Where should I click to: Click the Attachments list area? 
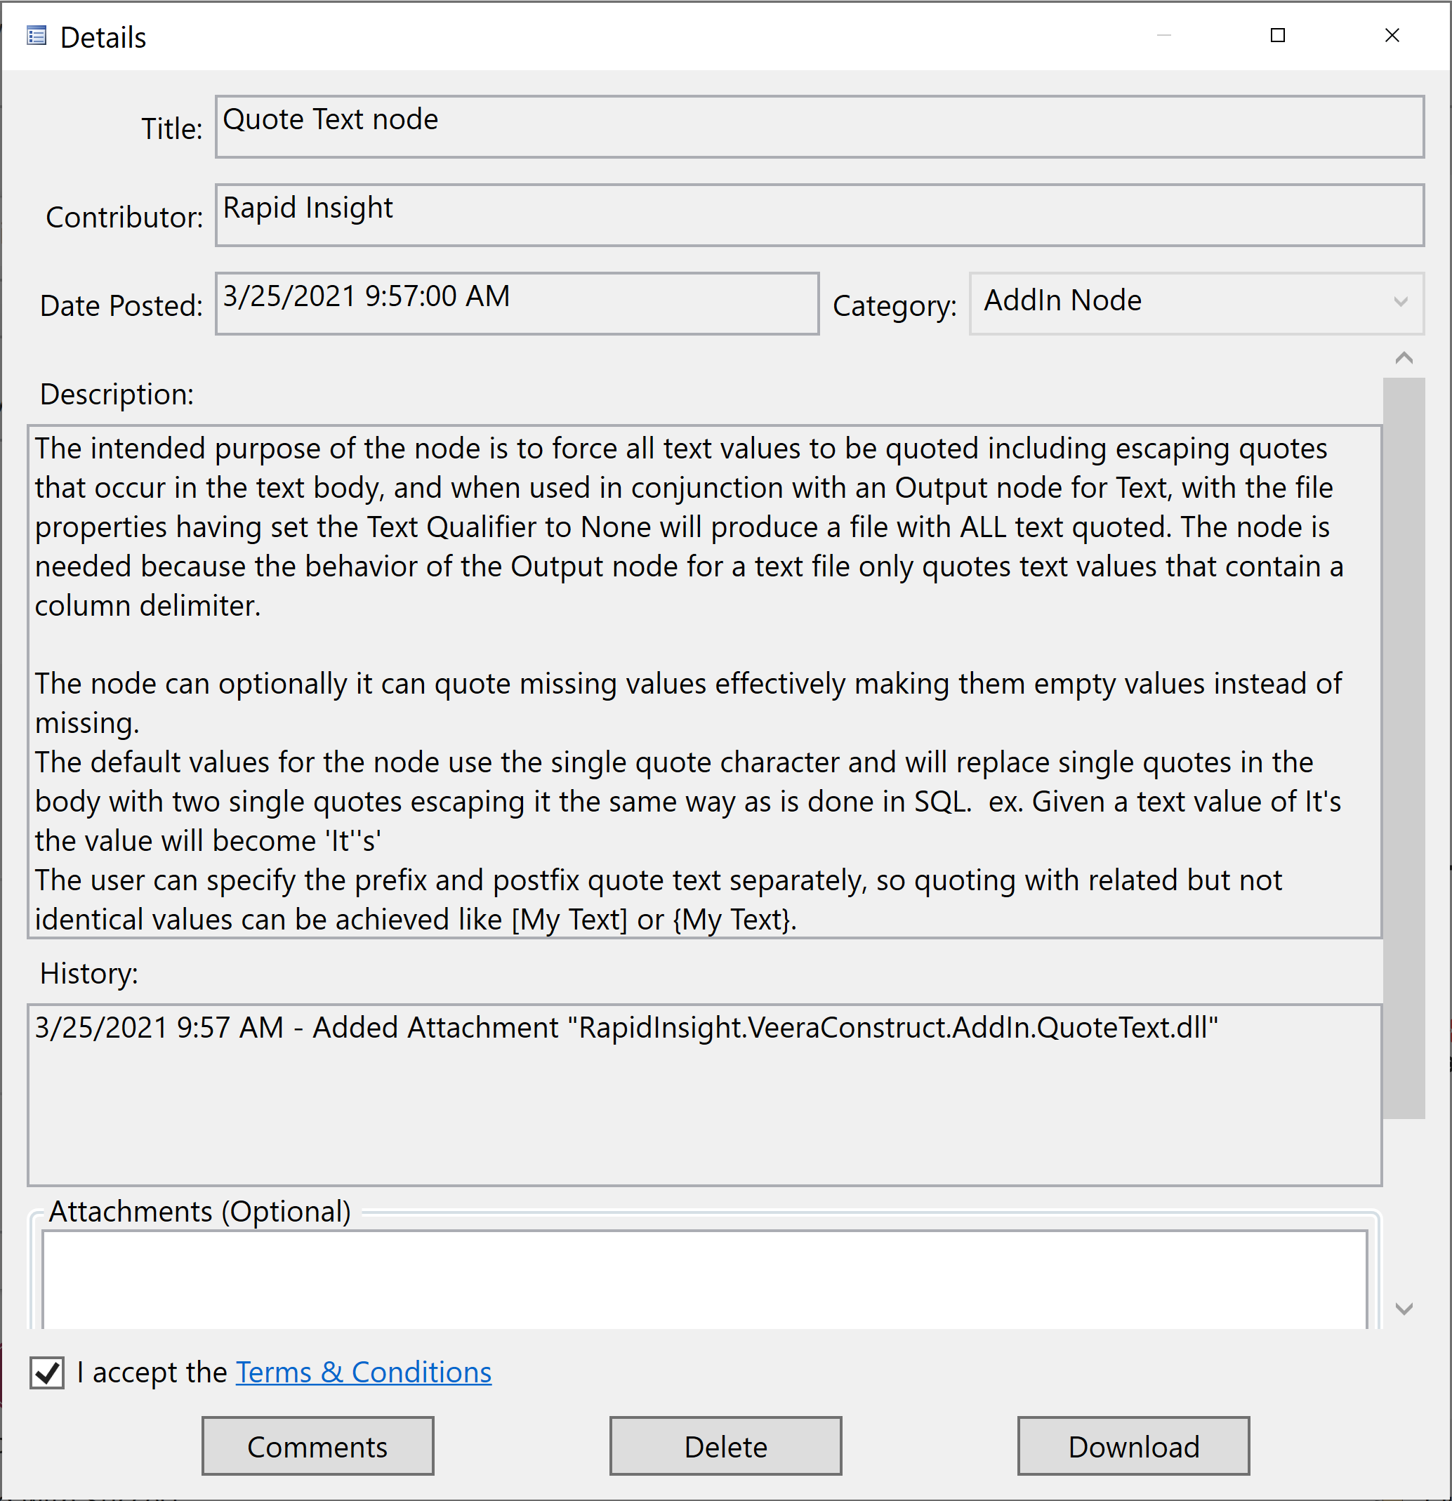(x=704, y=1281)
